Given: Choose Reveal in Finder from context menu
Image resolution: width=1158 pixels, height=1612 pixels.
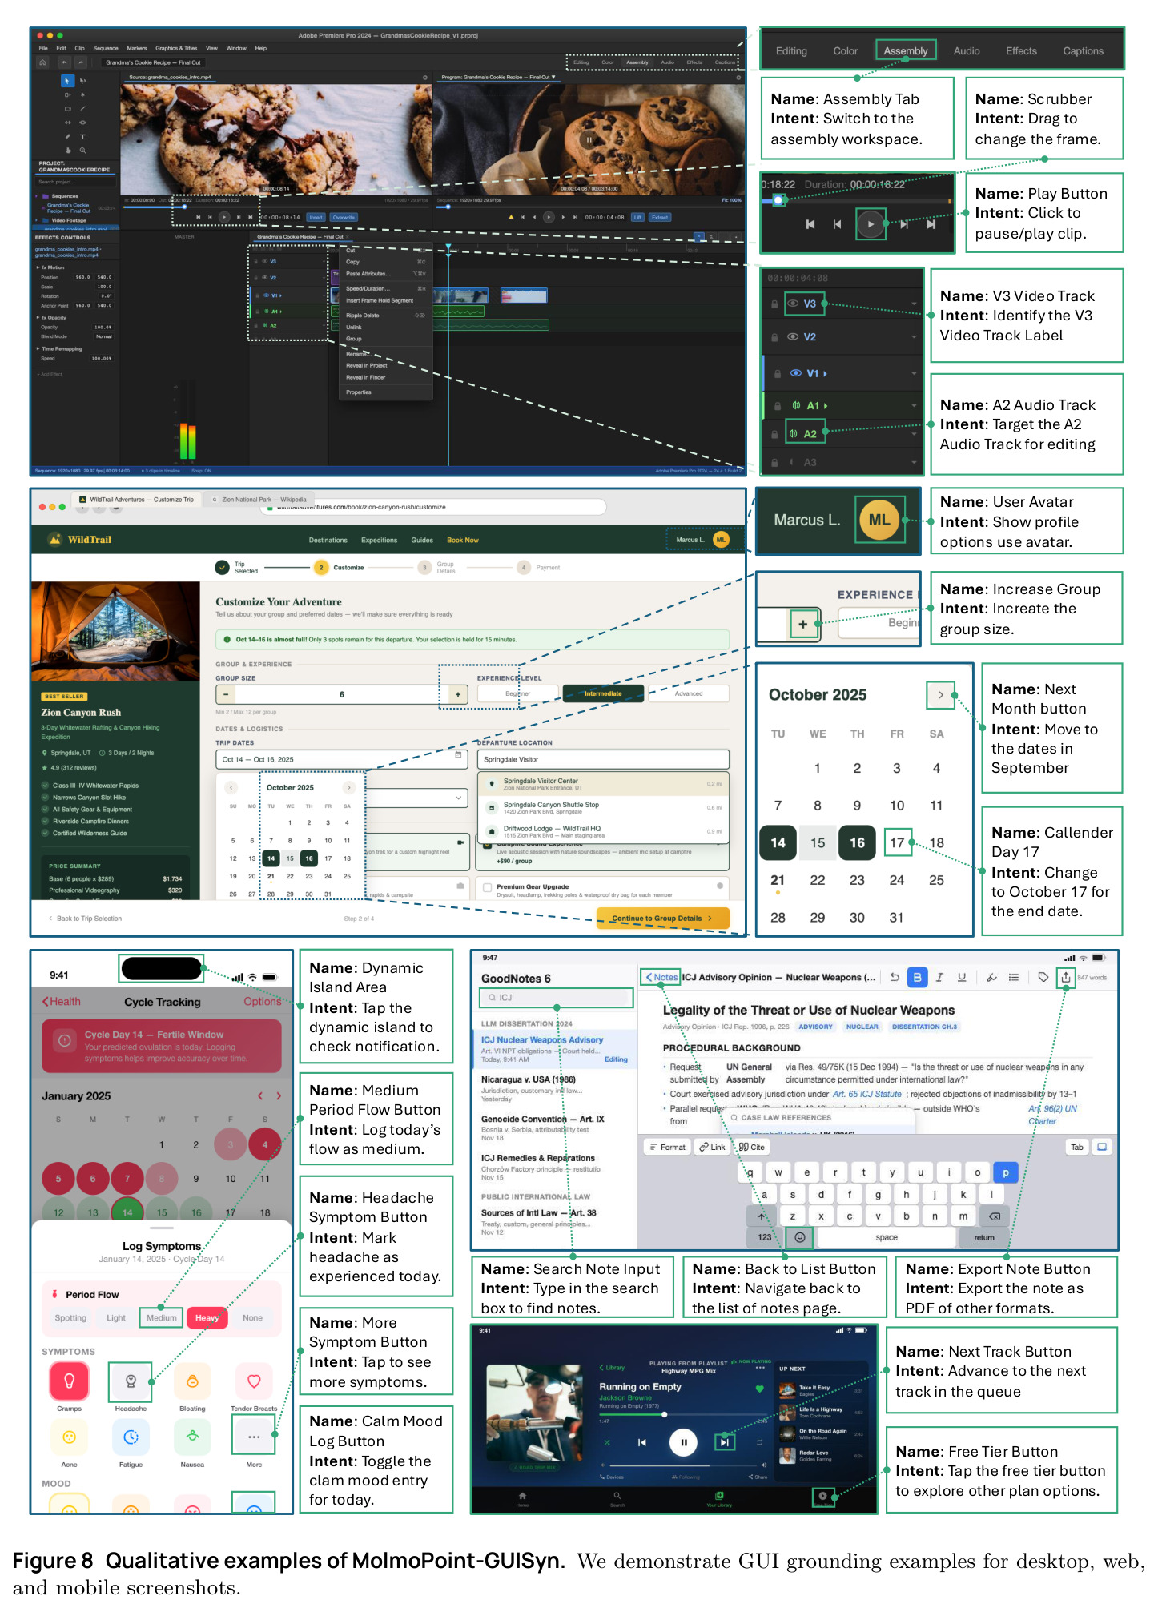Looking at the screenshot, I should (x=366, y=377).
